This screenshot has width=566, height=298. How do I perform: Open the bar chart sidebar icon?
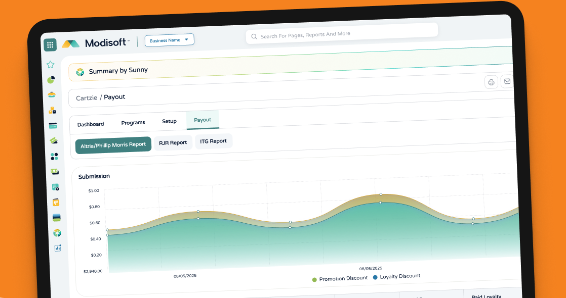58,248
